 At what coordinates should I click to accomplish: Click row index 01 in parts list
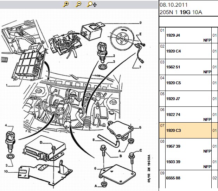click(162, 30)
